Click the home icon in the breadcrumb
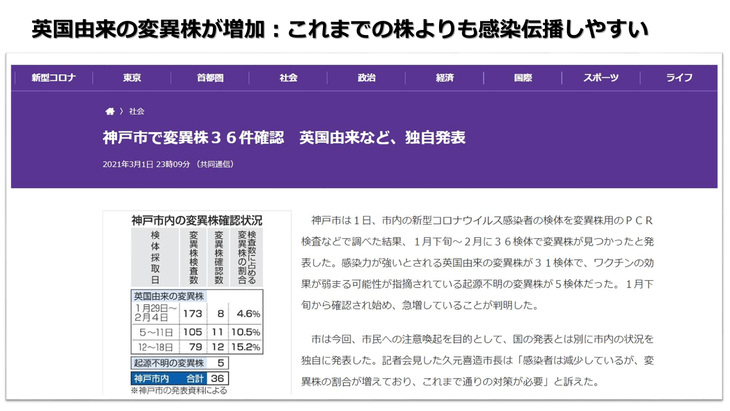Screen dimensions: 730x411 point(109,112)
